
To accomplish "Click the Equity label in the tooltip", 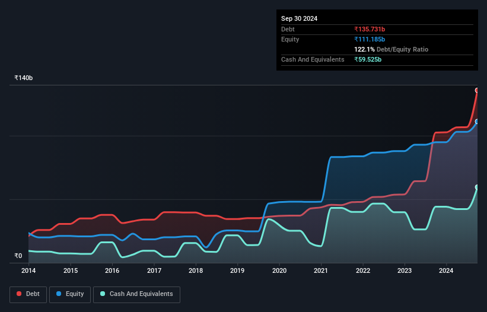I will tap(290, 39).
